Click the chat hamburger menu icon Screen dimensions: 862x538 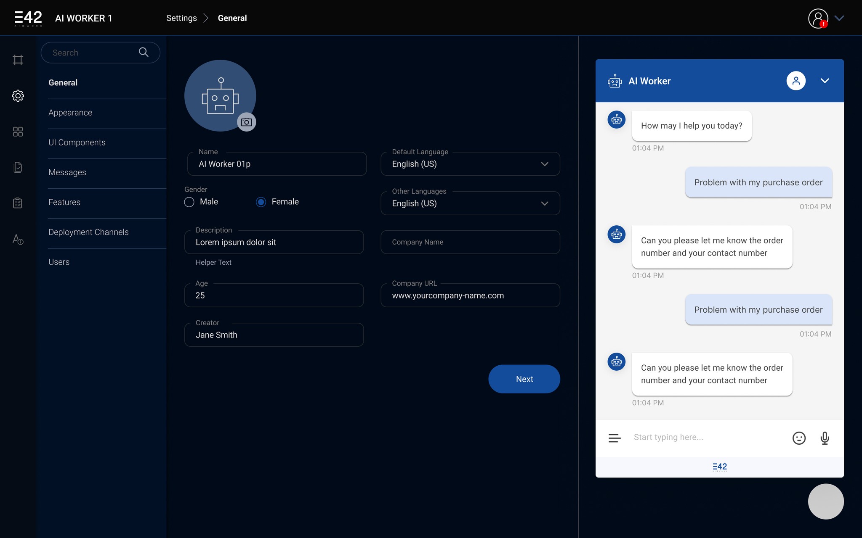(615, 438)
